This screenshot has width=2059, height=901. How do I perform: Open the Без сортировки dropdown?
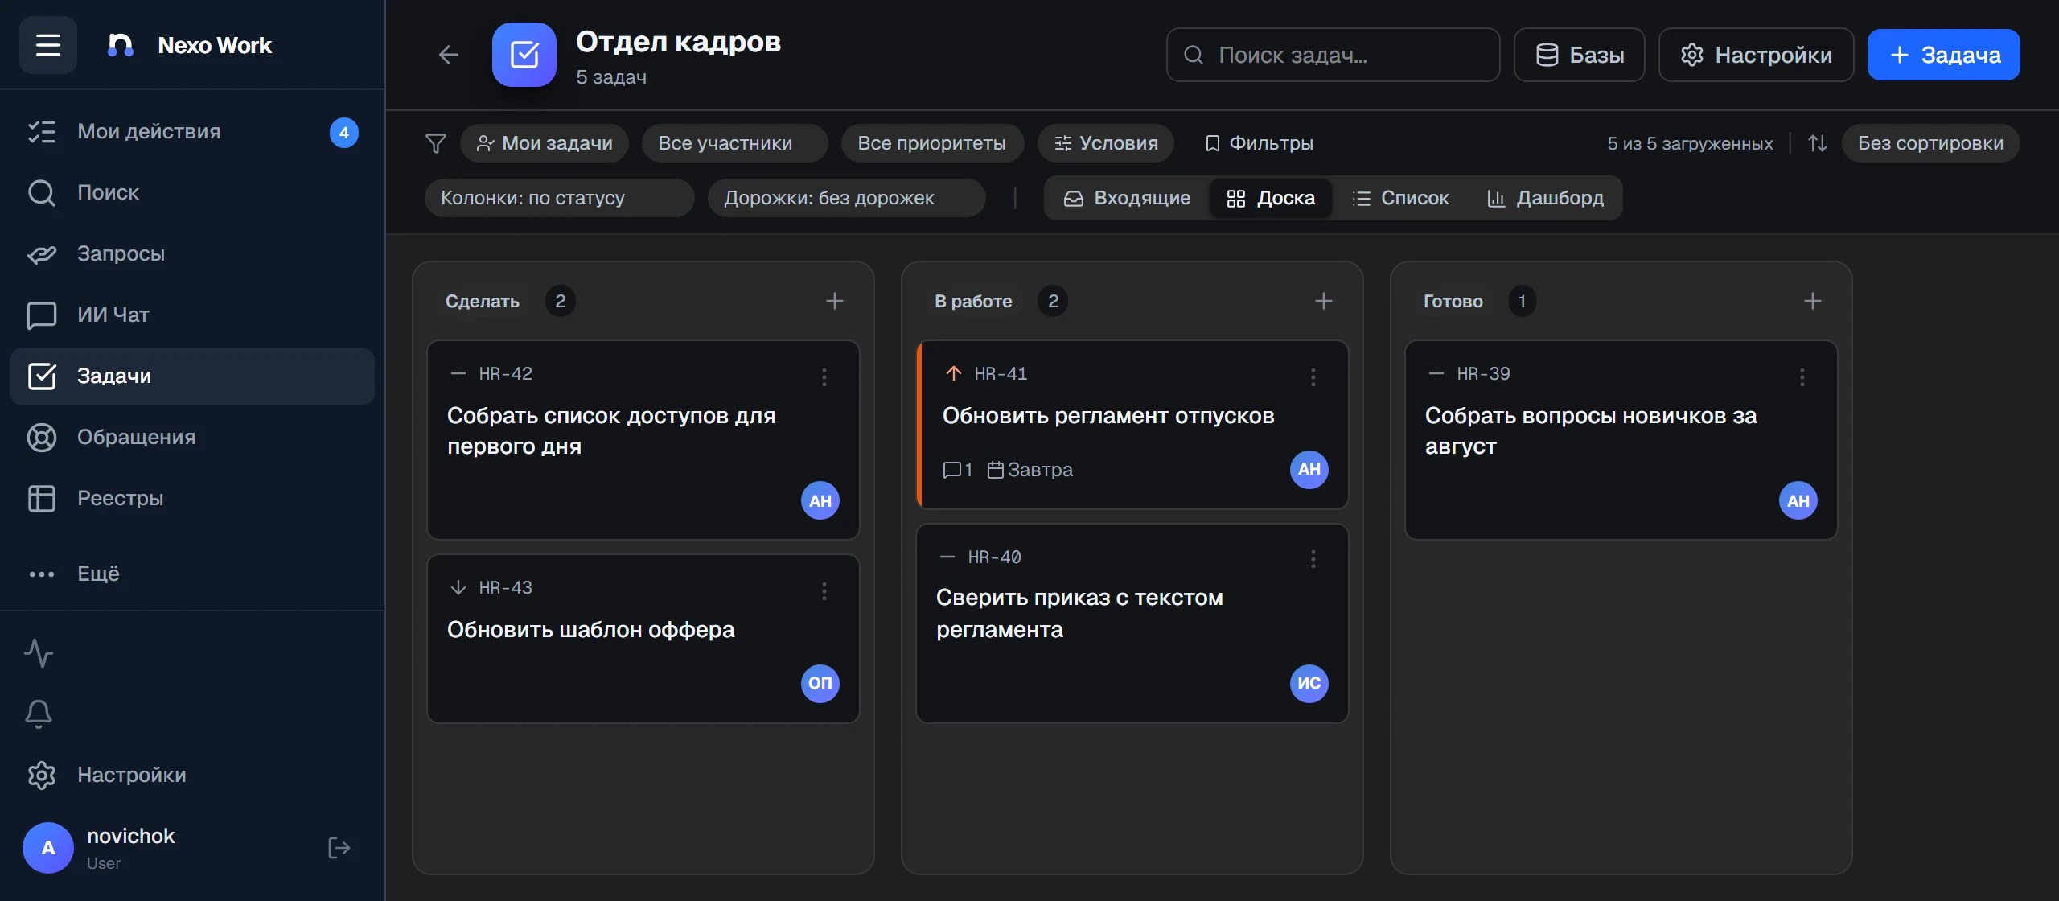(x=1931, y=143)
